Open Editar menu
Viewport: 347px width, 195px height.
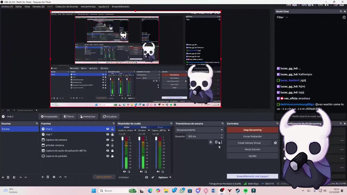[19, 6]
